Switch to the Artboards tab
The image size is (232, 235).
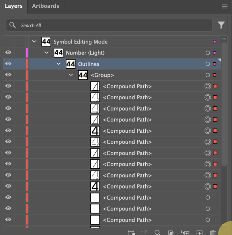pos(46,6)
